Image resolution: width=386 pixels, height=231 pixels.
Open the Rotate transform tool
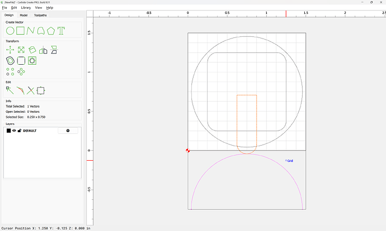pyautogui.click(x=32, y=50)
